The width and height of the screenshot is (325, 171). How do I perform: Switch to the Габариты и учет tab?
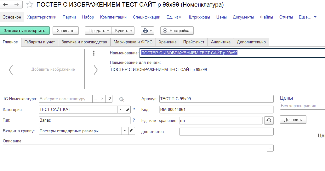(x=40, y=42)
